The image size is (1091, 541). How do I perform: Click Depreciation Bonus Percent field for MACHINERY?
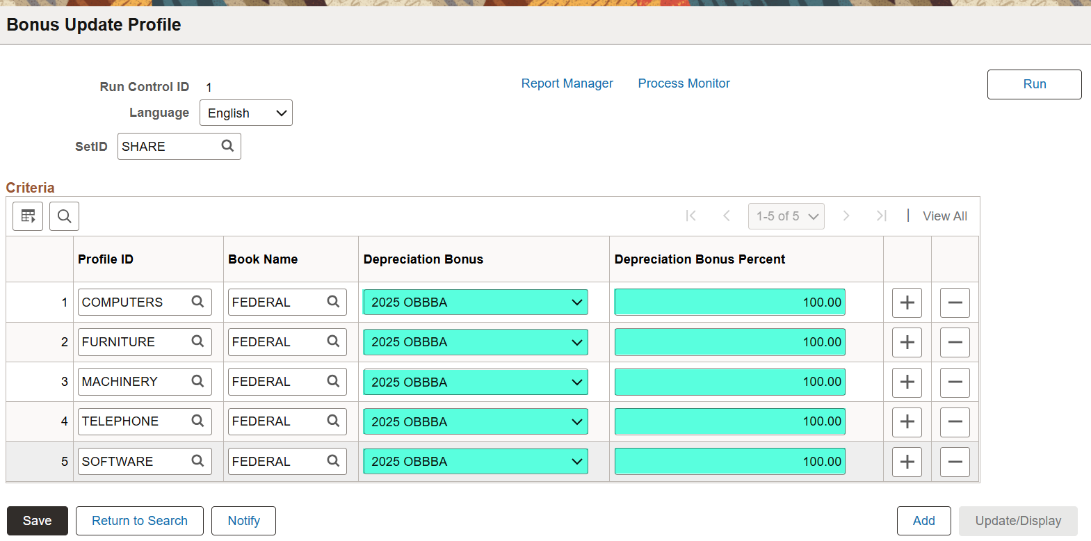coord(729,382)
